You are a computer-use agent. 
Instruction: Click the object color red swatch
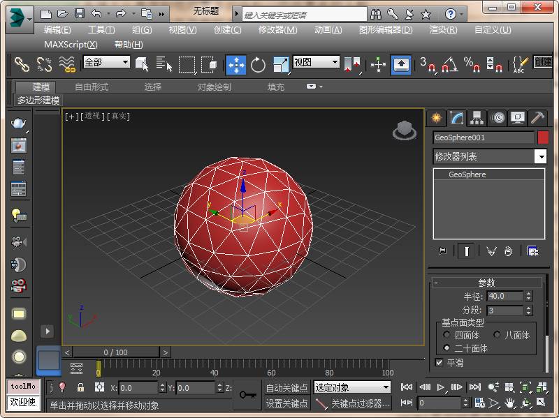click(543, 137)
